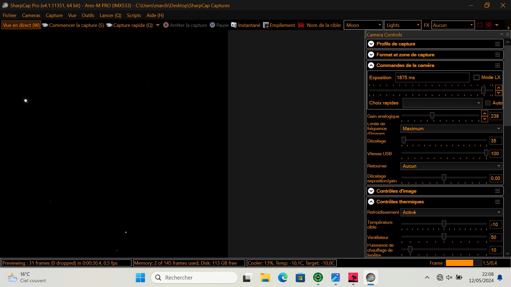Toggle Vue en direct mode

(x=21, y=25)
